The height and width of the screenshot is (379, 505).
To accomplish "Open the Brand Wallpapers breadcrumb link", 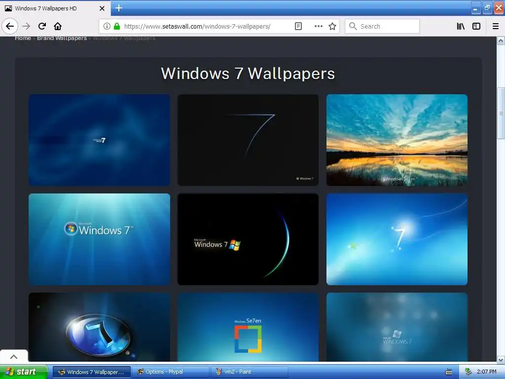I will [x=62, y=38].
